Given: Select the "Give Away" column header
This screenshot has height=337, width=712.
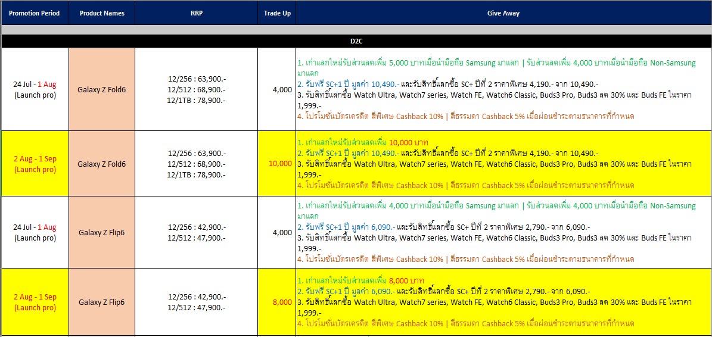Looking at the screenshot, I should pos(503,13).
